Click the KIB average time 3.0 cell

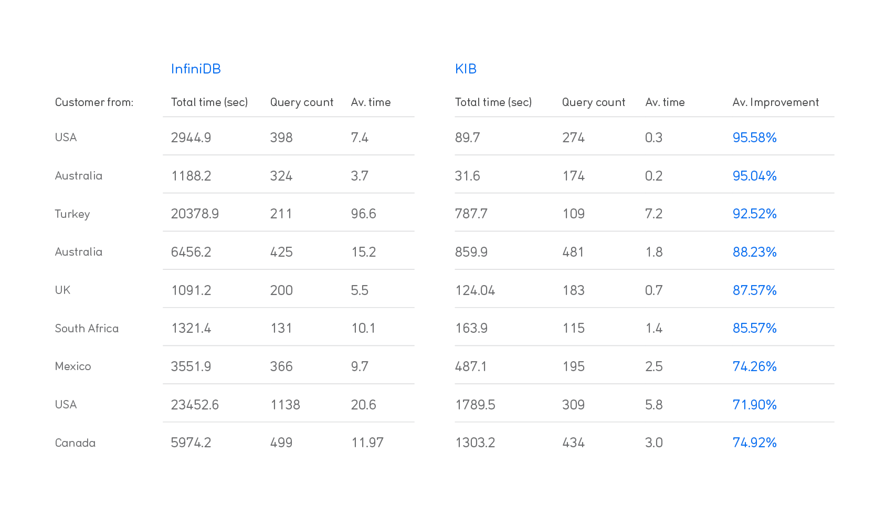point(653,443)
